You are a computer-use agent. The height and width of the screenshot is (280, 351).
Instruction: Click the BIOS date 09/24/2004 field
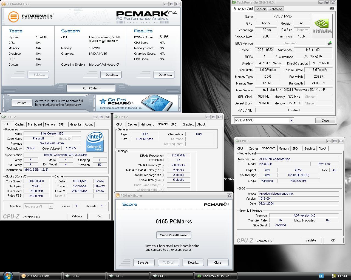(298, 203)
